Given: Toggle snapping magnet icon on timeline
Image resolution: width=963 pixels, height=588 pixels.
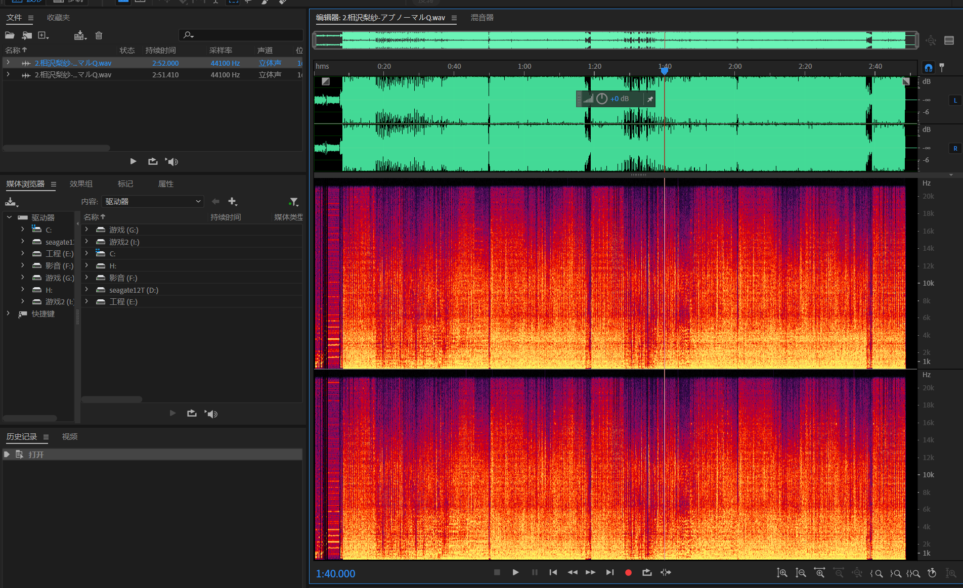Looking at the screenshot, I should (x=929, y=67).
